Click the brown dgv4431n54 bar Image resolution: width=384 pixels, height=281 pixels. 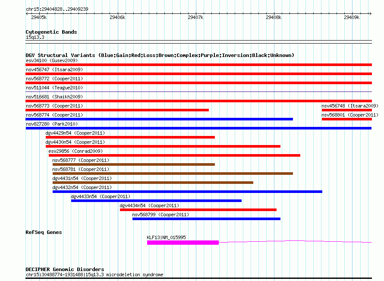point(153,183)
